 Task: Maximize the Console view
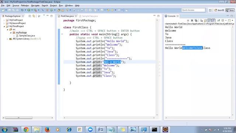pos(232,16)
